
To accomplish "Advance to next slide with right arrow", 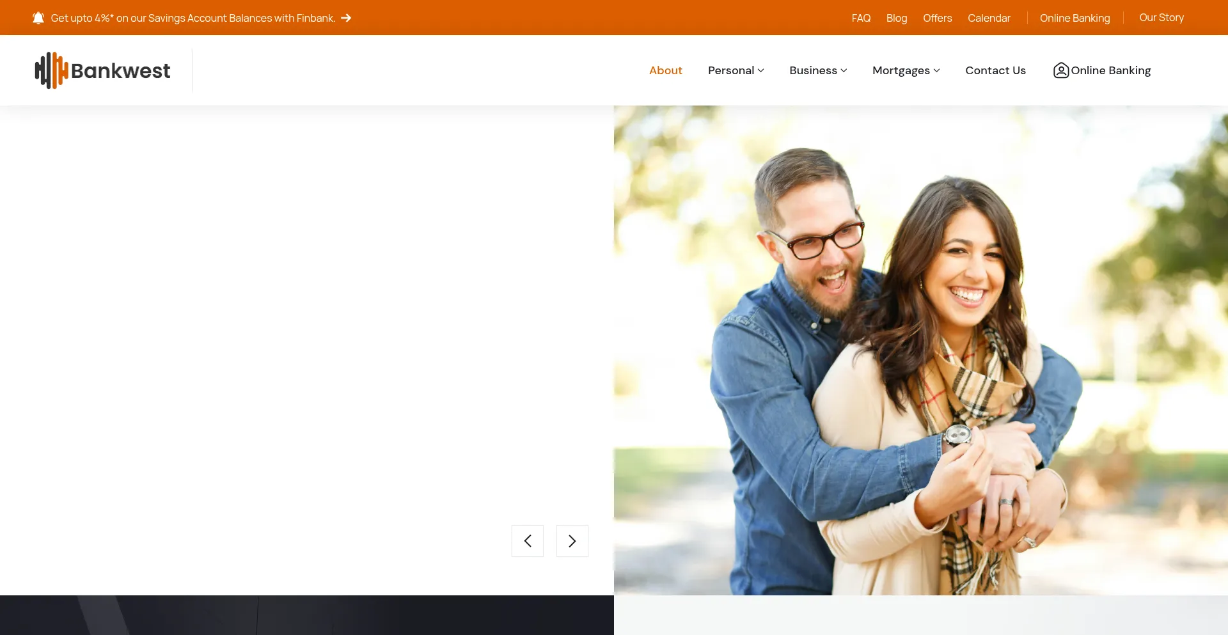I will (572, 541).
